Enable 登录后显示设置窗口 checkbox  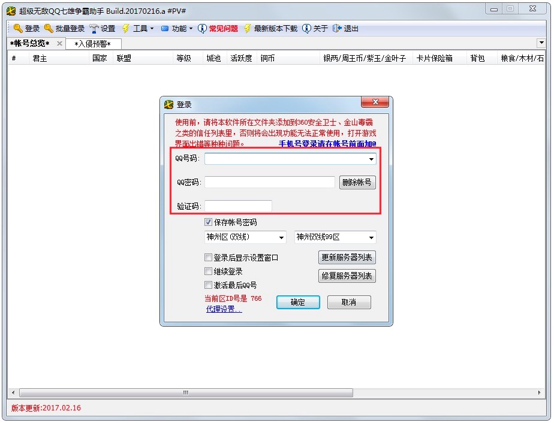(x=208, y=258)
